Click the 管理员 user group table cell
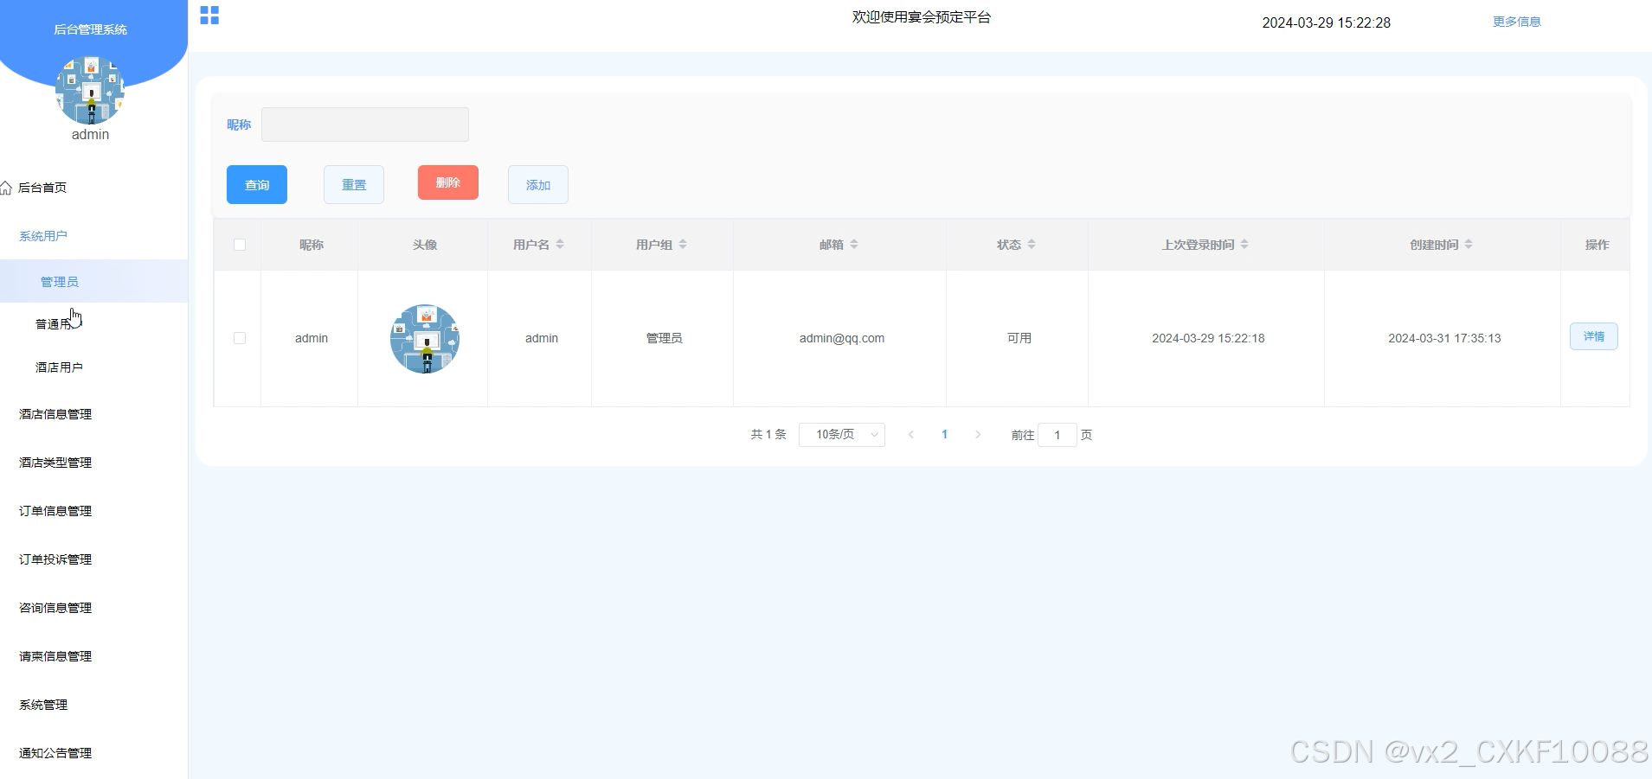This screenshot has height=779, width=1652. pos(665,338)
